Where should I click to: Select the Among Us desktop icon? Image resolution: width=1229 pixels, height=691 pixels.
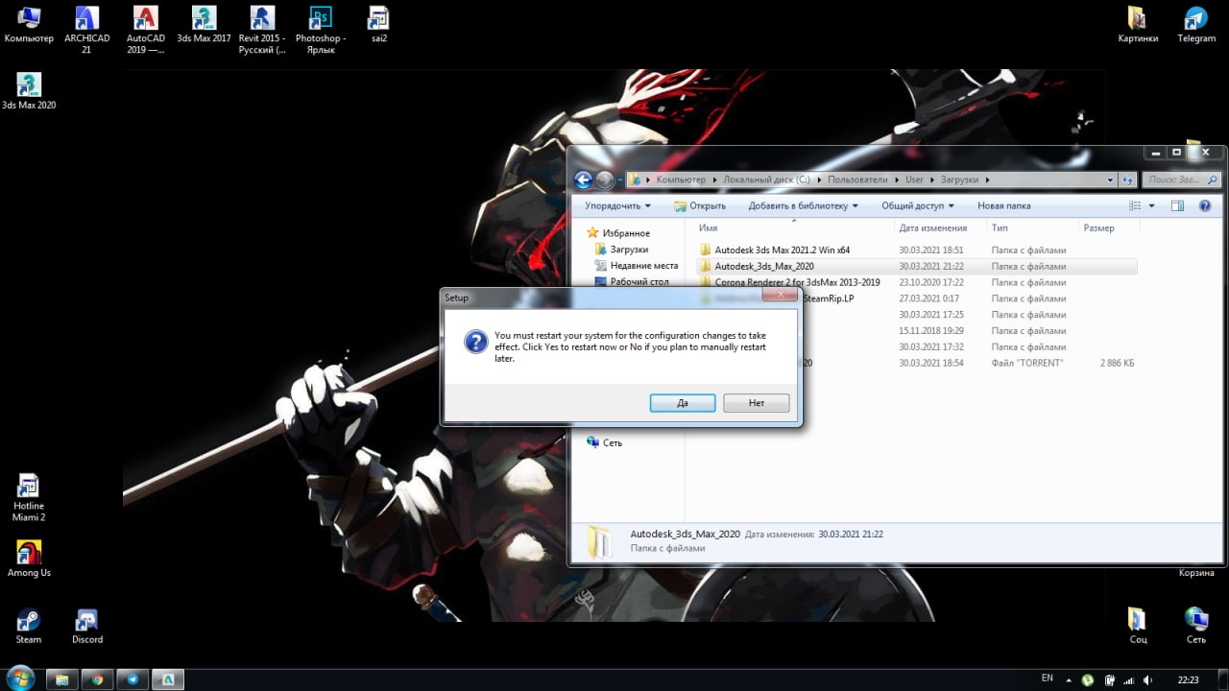29,559
